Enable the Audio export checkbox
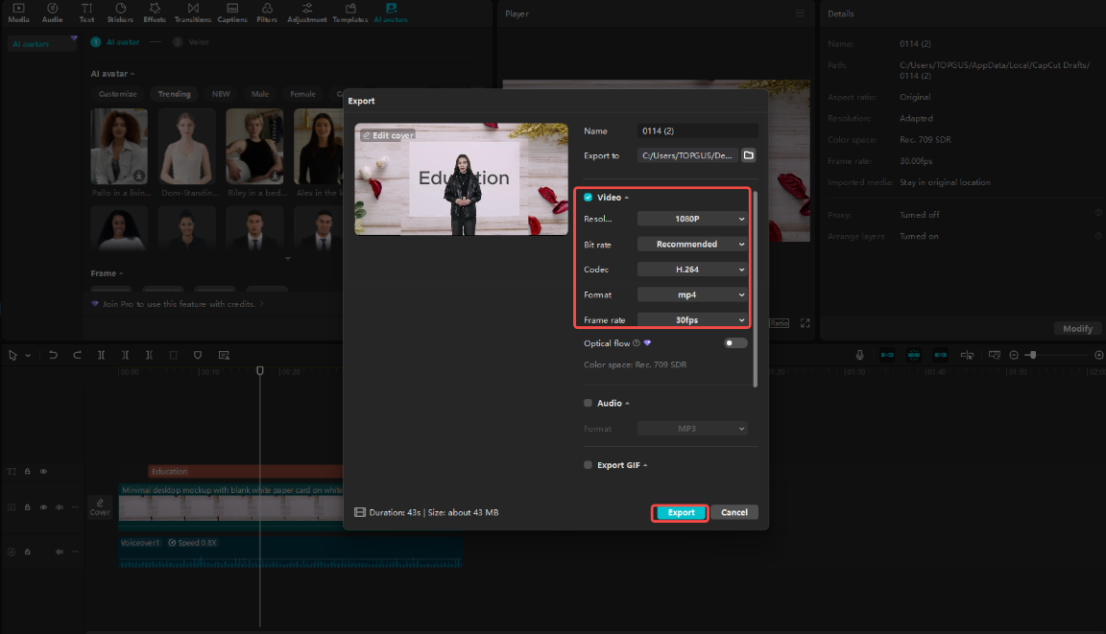Image resolution: width=1106 pixels, height=634 pixels. [x=588, y=403]
